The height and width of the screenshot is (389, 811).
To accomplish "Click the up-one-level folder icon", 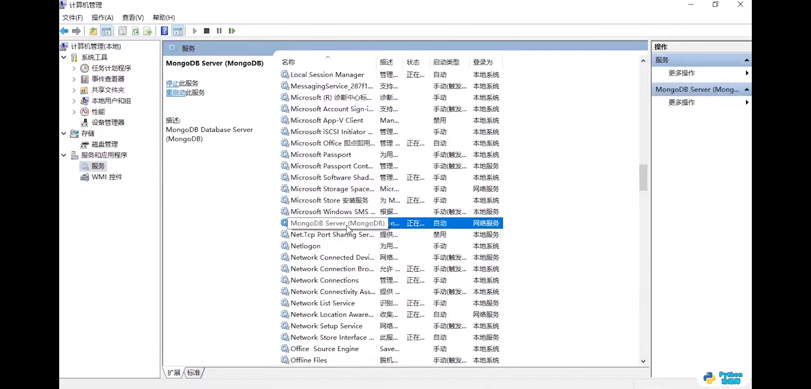I will click(x=93, y=31).
